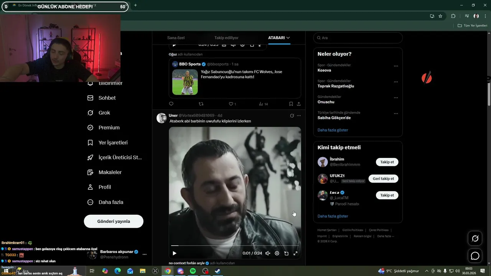Open Uner's profile avatar
This screenshot has width=491, height=276.
pyautogui.click(x=161, y=118)
